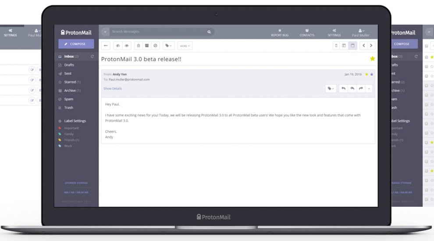Open the Sent folder
This screenshot has width=434, height=241.
pyautogui.click(x=68, y=74)
